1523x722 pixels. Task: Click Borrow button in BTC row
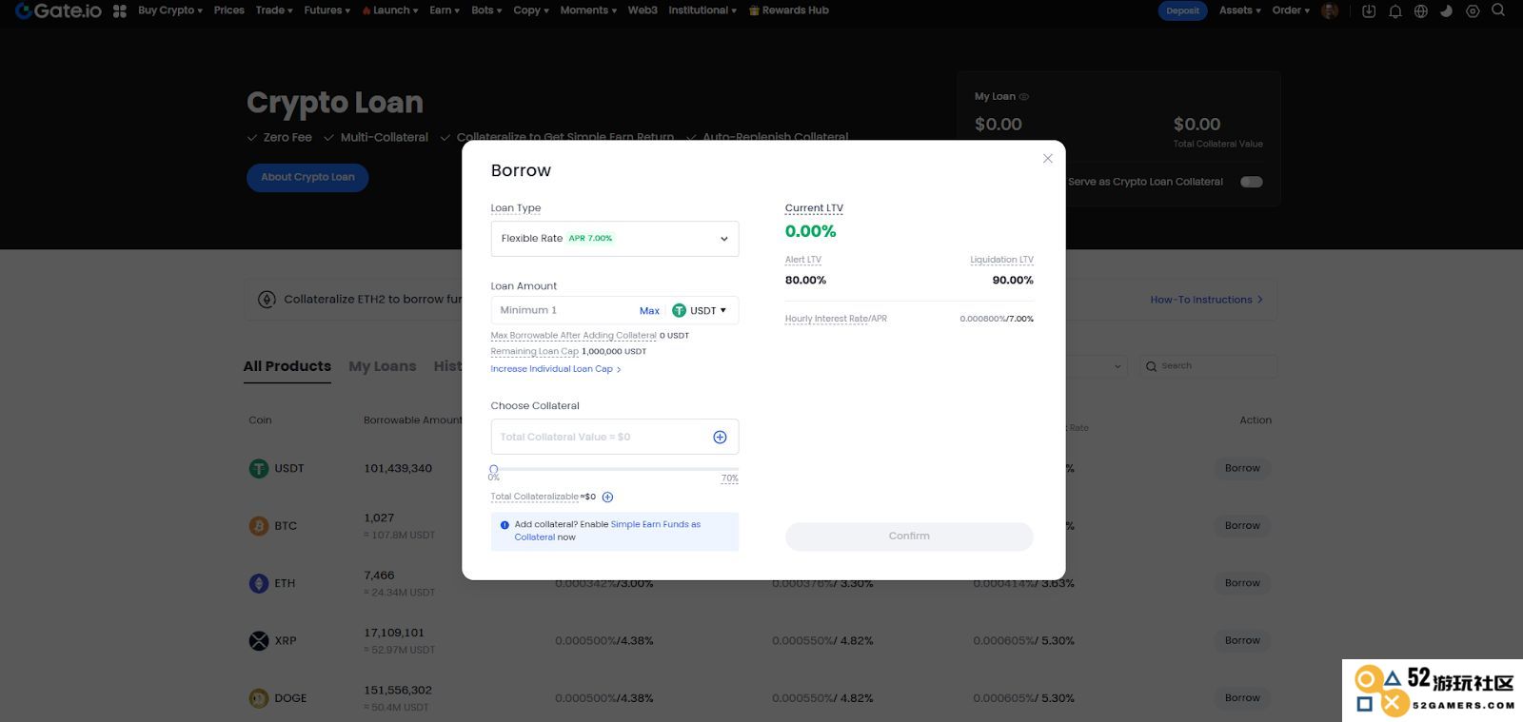[1242, 526]
